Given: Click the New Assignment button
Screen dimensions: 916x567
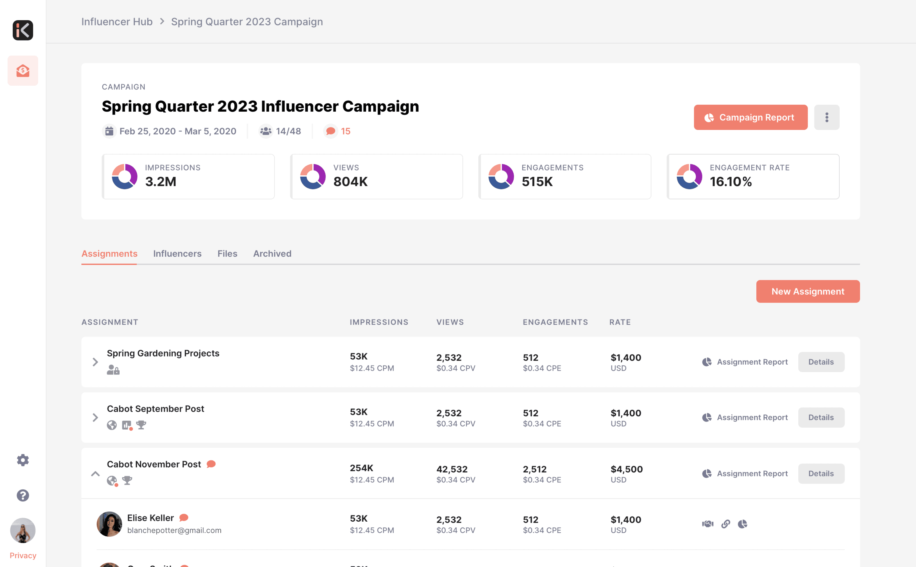Looking at the screenshot, I should pos(808,291).
